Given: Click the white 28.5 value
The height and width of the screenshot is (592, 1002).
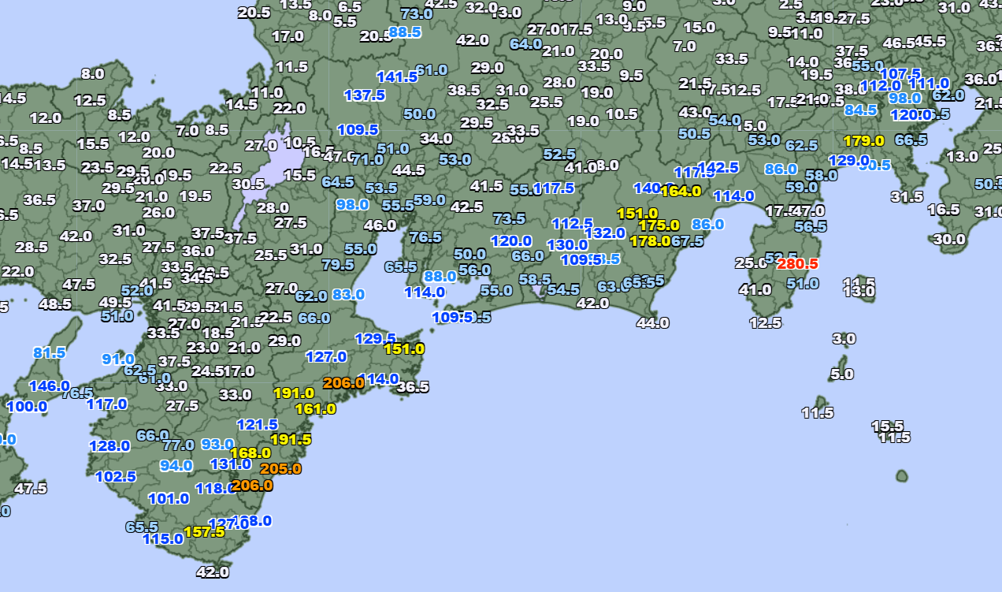Looking at the screenshot, I should click(x=31, y=247).
